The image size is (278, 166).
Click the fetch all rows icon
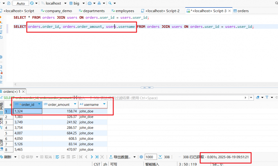pos(102,157)
